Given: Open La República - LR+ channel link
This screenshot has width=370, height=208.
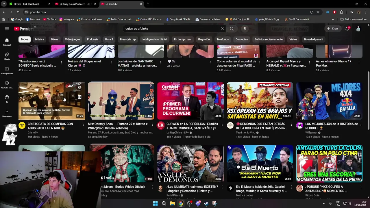Looking at the screenshot, I should pyautogui.click(x=177, y=133).
